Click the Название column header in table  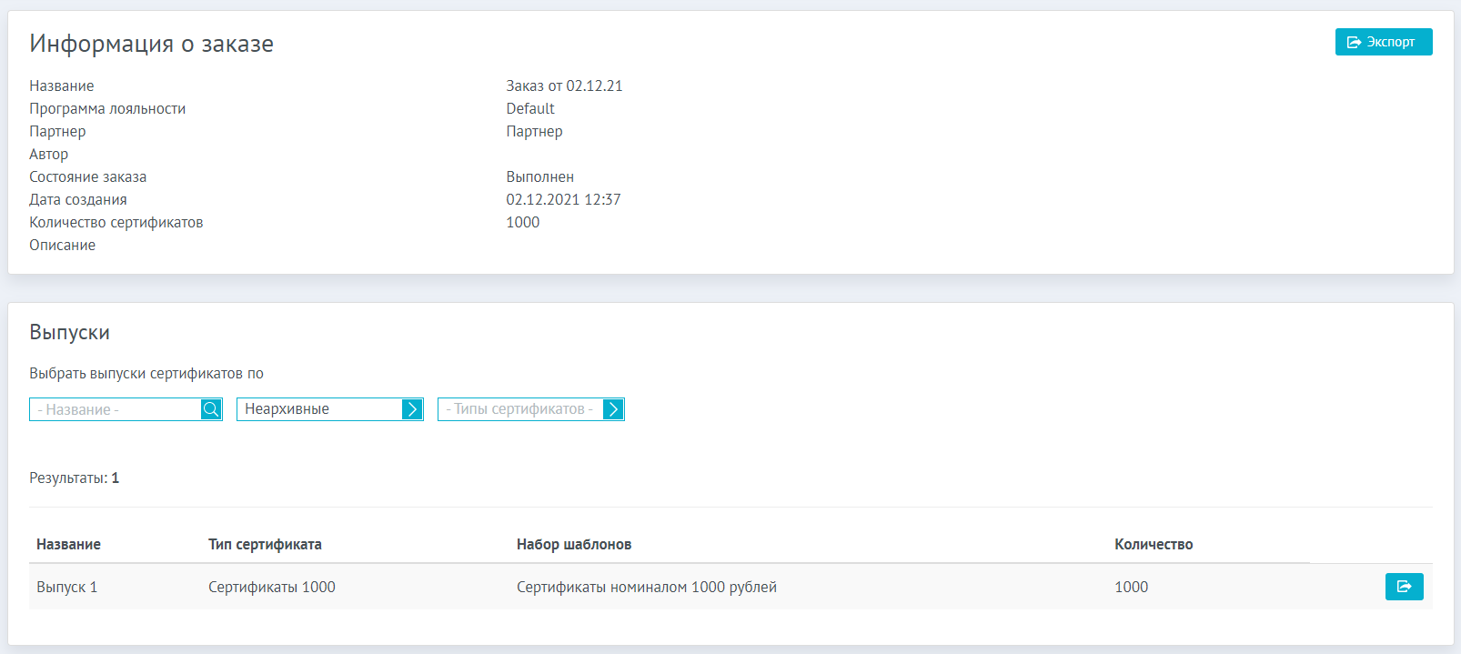(68, 544)
